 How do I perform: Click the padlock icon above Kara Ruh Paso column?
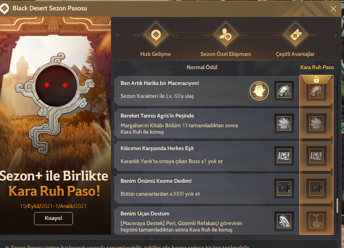[x=316, y=79]
